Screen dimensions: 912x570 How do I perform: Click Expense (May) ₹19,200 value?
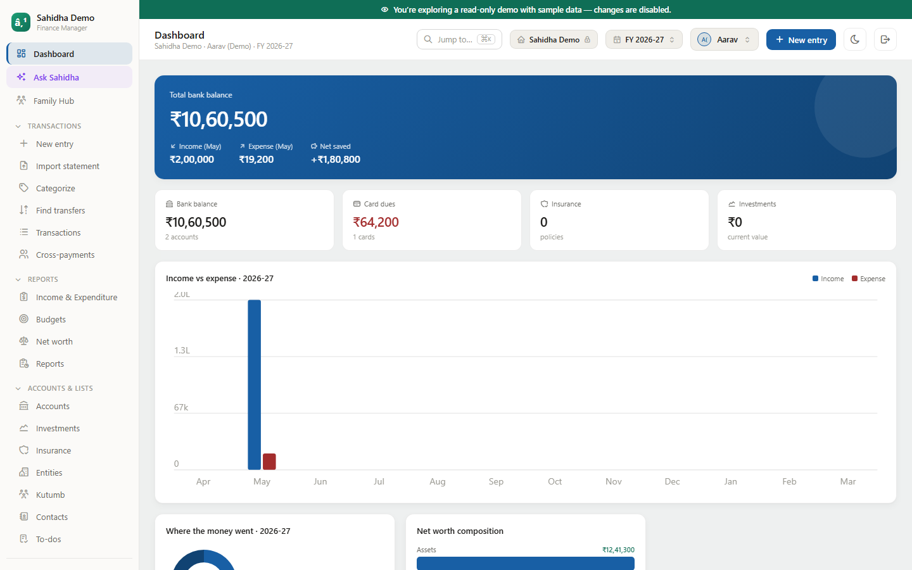[256, 160]
